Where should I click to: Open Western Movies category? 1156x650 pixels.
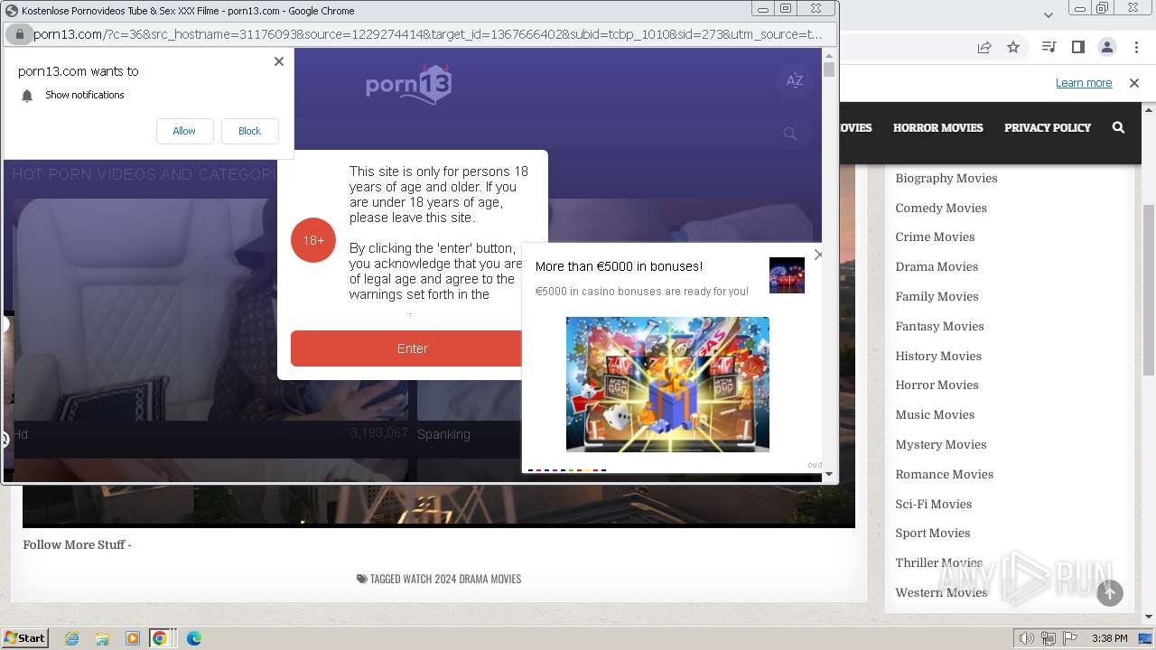(x=941, y=592)
